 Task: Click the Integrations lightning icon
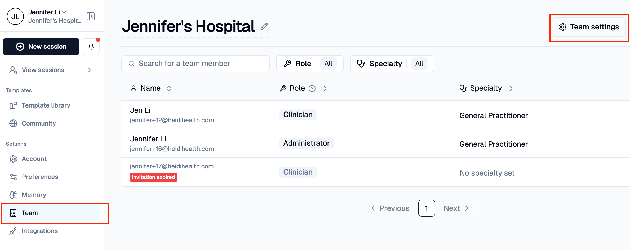tap(13, 231)
